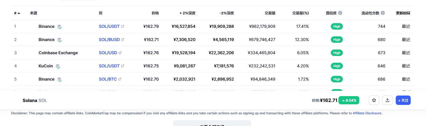Sort by 交易量 column header

click(270, 13)
